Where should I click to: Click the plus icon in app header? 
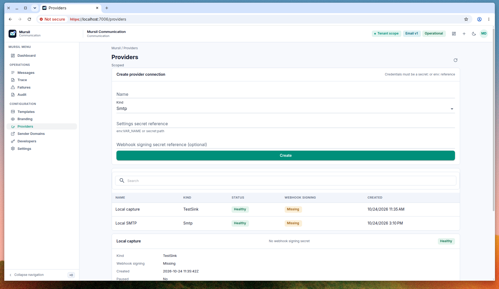point(464,34)
